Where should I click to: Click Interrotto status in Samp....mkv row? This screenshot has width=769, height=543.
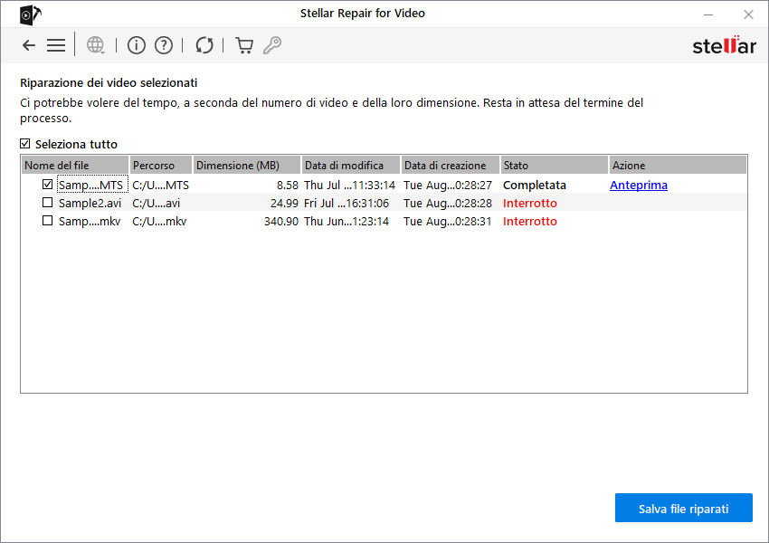529,221
